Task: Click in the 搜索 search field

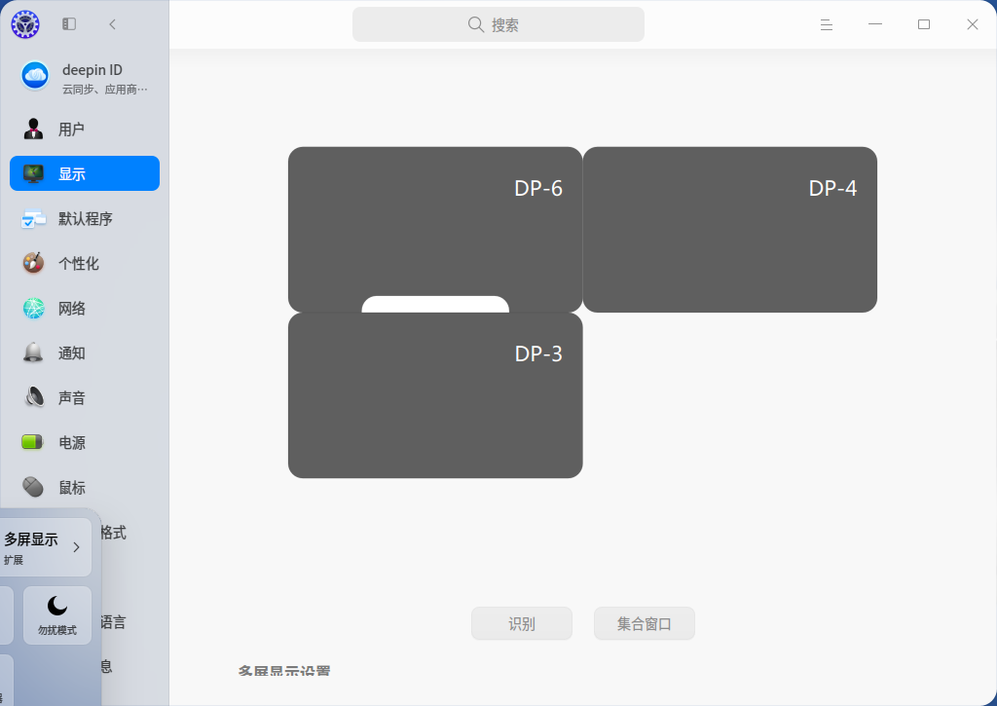Action: point(498,24)
